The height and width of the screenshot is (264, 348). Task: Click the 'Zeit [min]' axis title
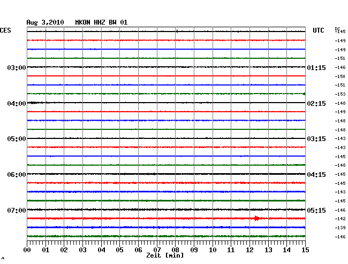point(165,255)
